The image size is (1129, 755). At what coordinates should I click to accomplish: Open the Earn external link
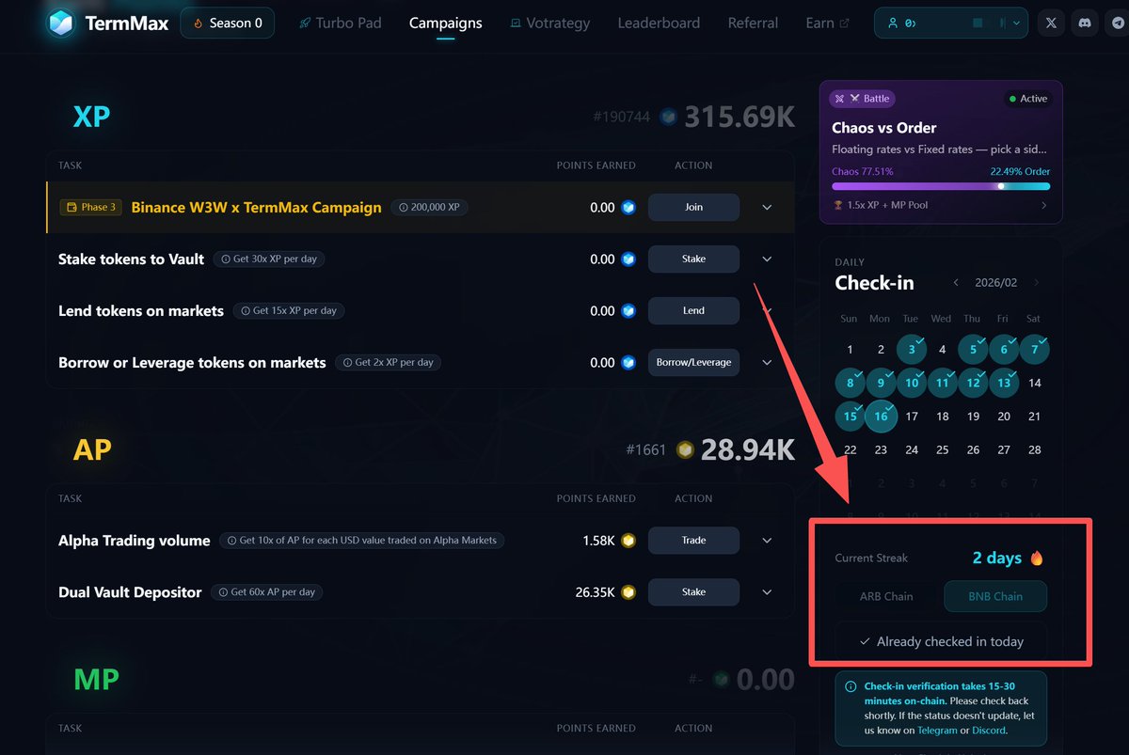[827, 23]
